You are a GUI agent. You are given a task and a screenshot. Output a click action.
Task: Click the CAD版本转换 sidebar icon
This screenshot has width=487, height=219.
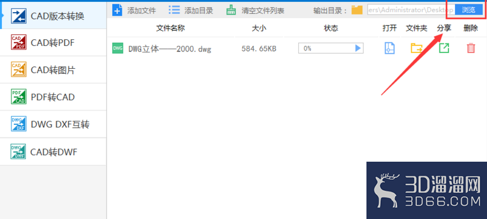click(x=19, y=16)
